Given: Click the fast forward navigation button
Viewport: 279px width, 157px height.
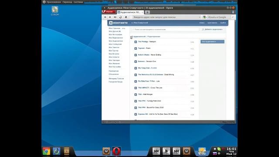Looking at the screenshot, I should (x=115, y=17).
